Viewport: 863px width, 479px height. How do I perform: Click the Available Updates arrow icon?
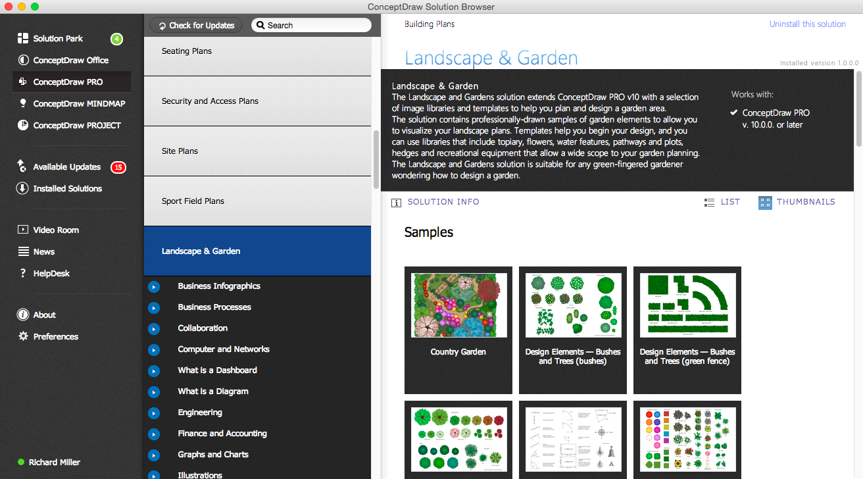[x=23, y=167]
